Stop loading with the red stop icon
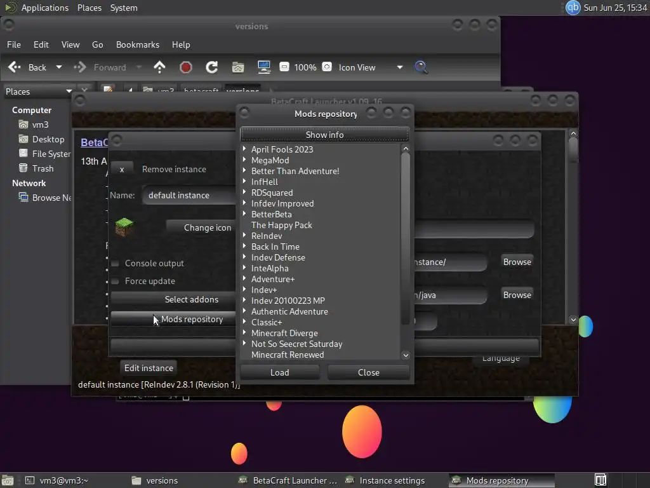The width and height of the screenshot is (650, 488). click(186, 67)
